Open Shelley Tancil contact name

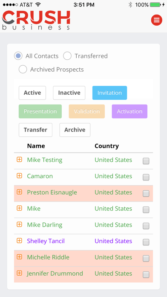[x=46, y=241]
